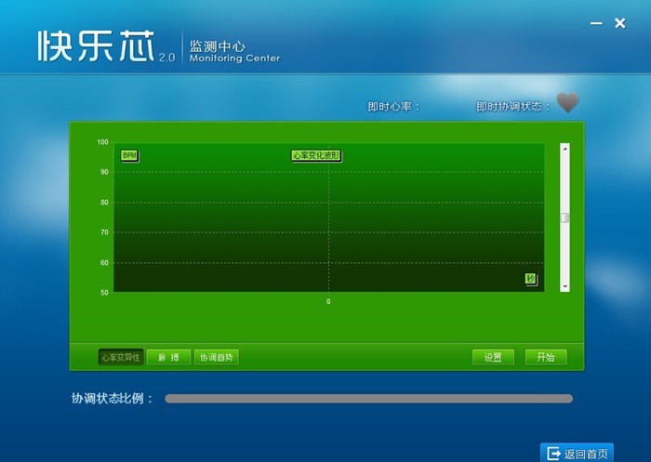
Task: Click the 心率变化波形 chart title badge
Action: point(316,155)
